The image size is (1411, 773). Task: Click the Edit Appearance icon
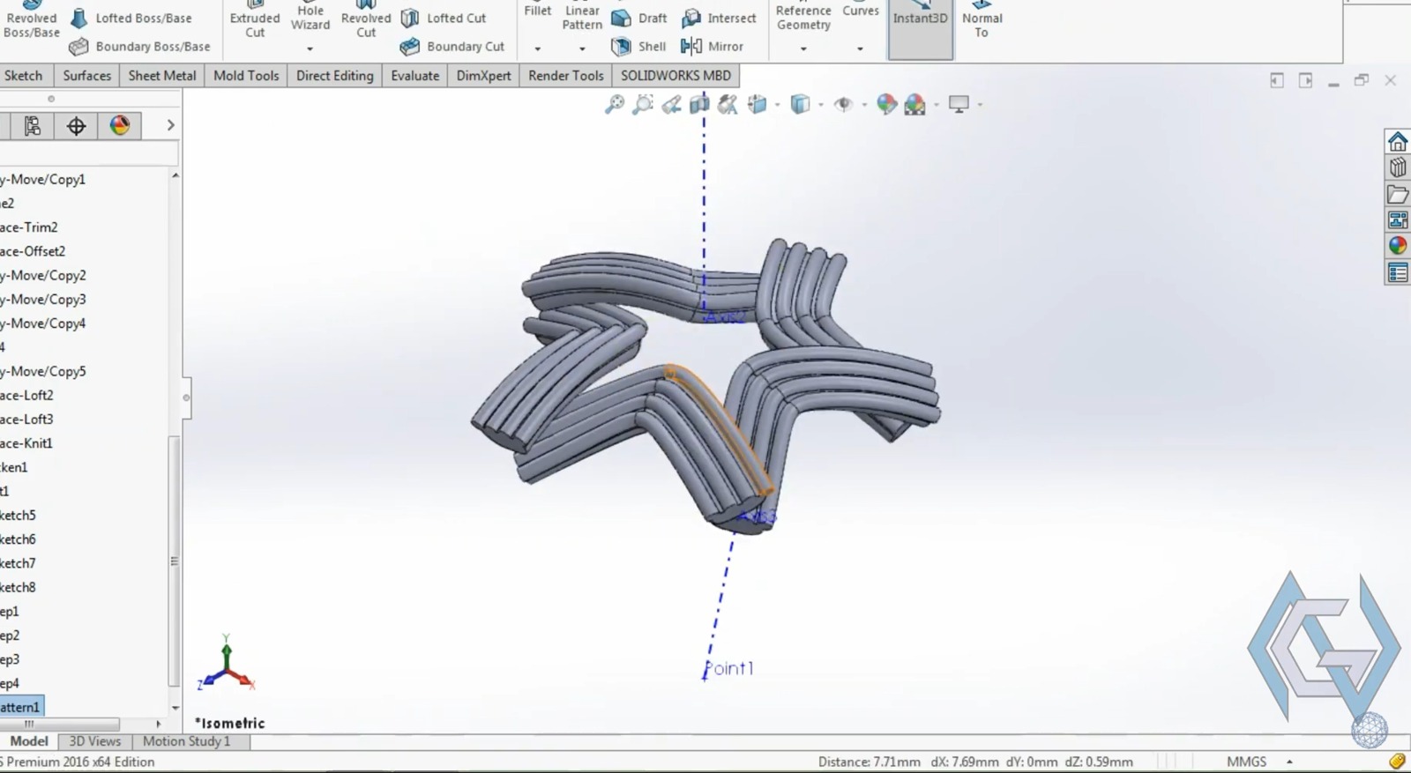point(886,105)
